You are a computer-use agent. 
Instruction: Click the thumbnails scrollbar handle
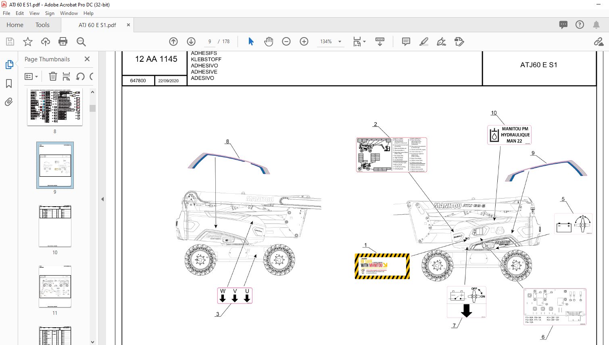(92, 108)
